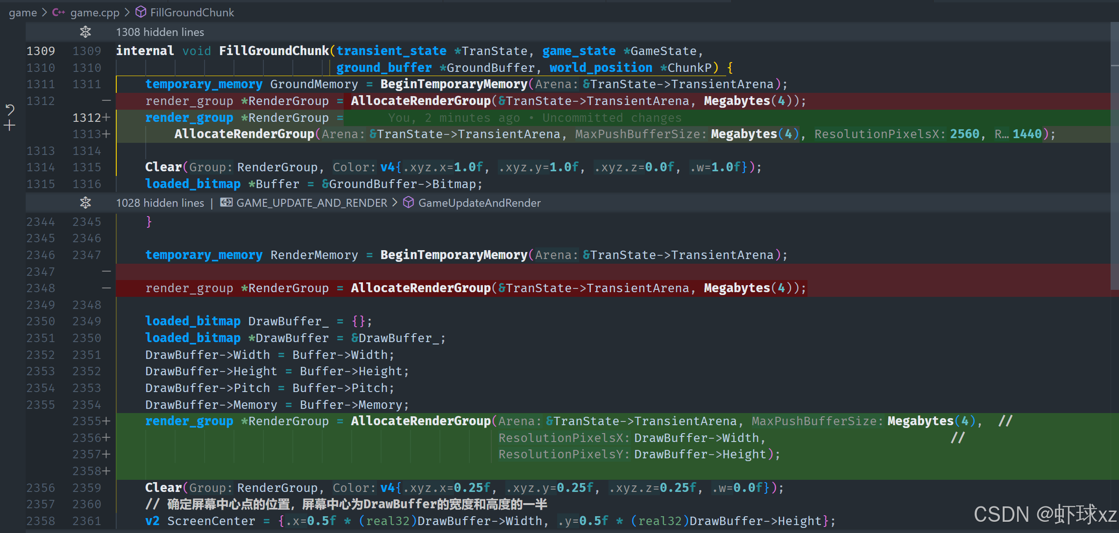1119x533 pixels.
Task: Click the Chinese comment on line 2360
Action: pos(346,504)
